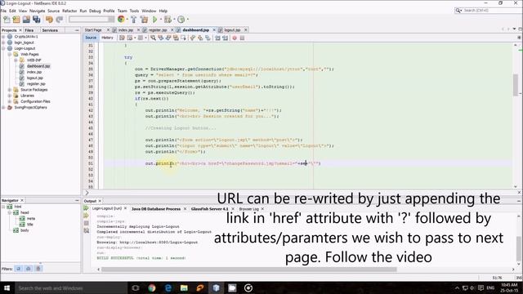
Task: Select register.jsp in the Projects tree
Action: tap(36, 84)
